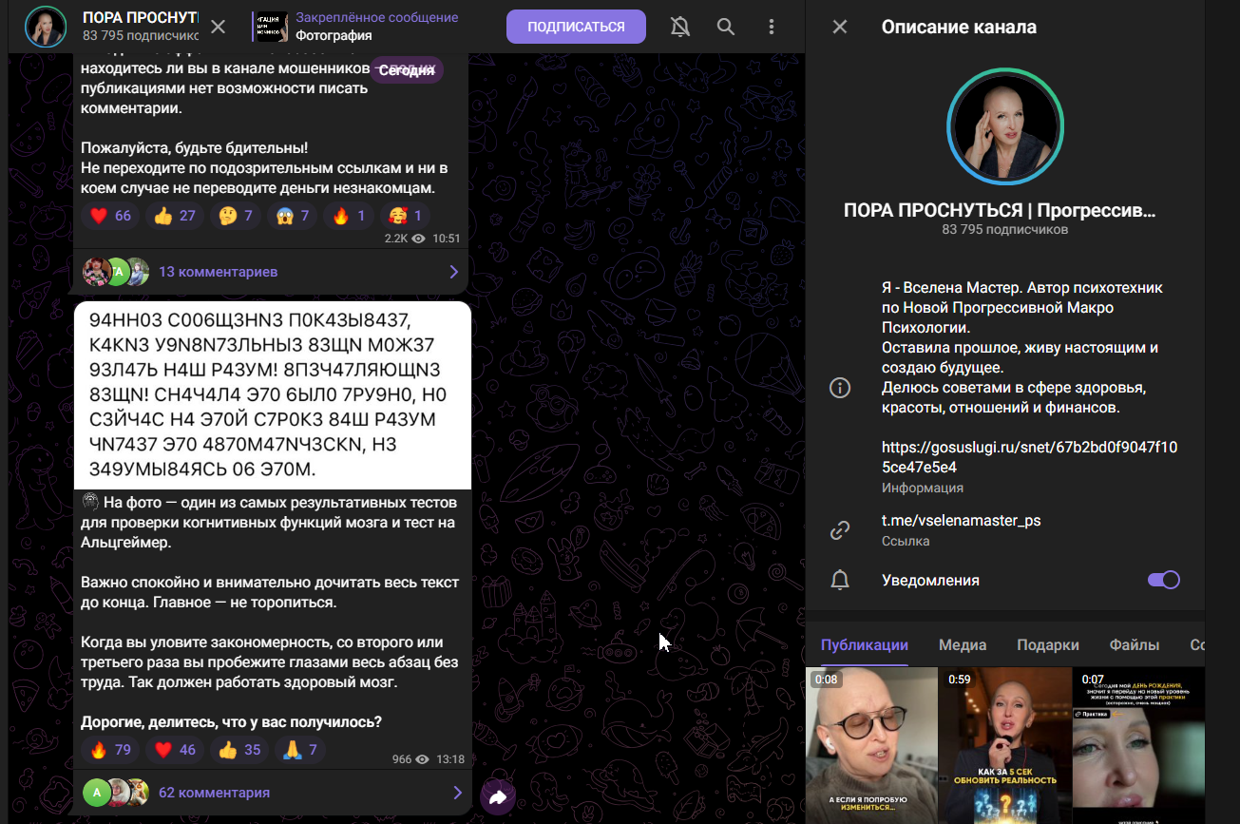The height and width of the screenshot is (824, 1240).
Task: Click the share forward arrow button
Action: click(498, 796)
